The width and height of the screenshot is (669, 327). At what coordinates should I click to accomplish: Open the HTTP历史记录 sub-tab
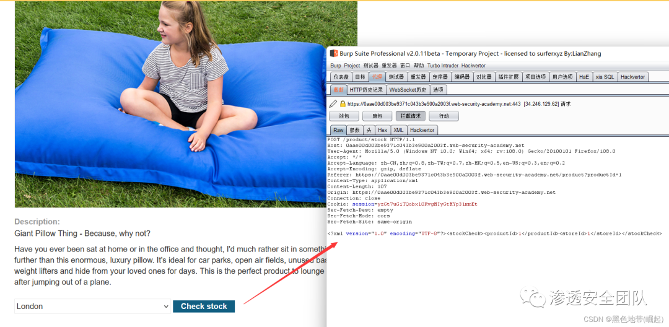(x=367, y=90)
